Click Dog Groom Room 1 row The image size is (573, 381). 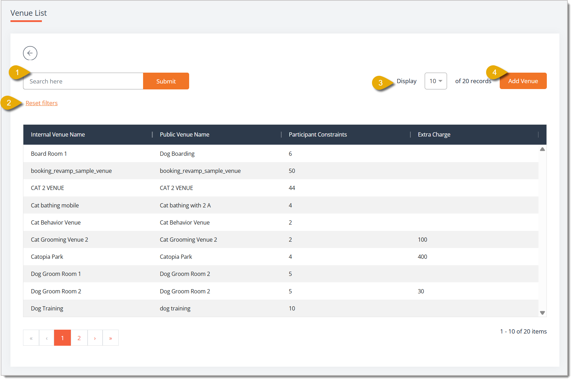(281, 274)
